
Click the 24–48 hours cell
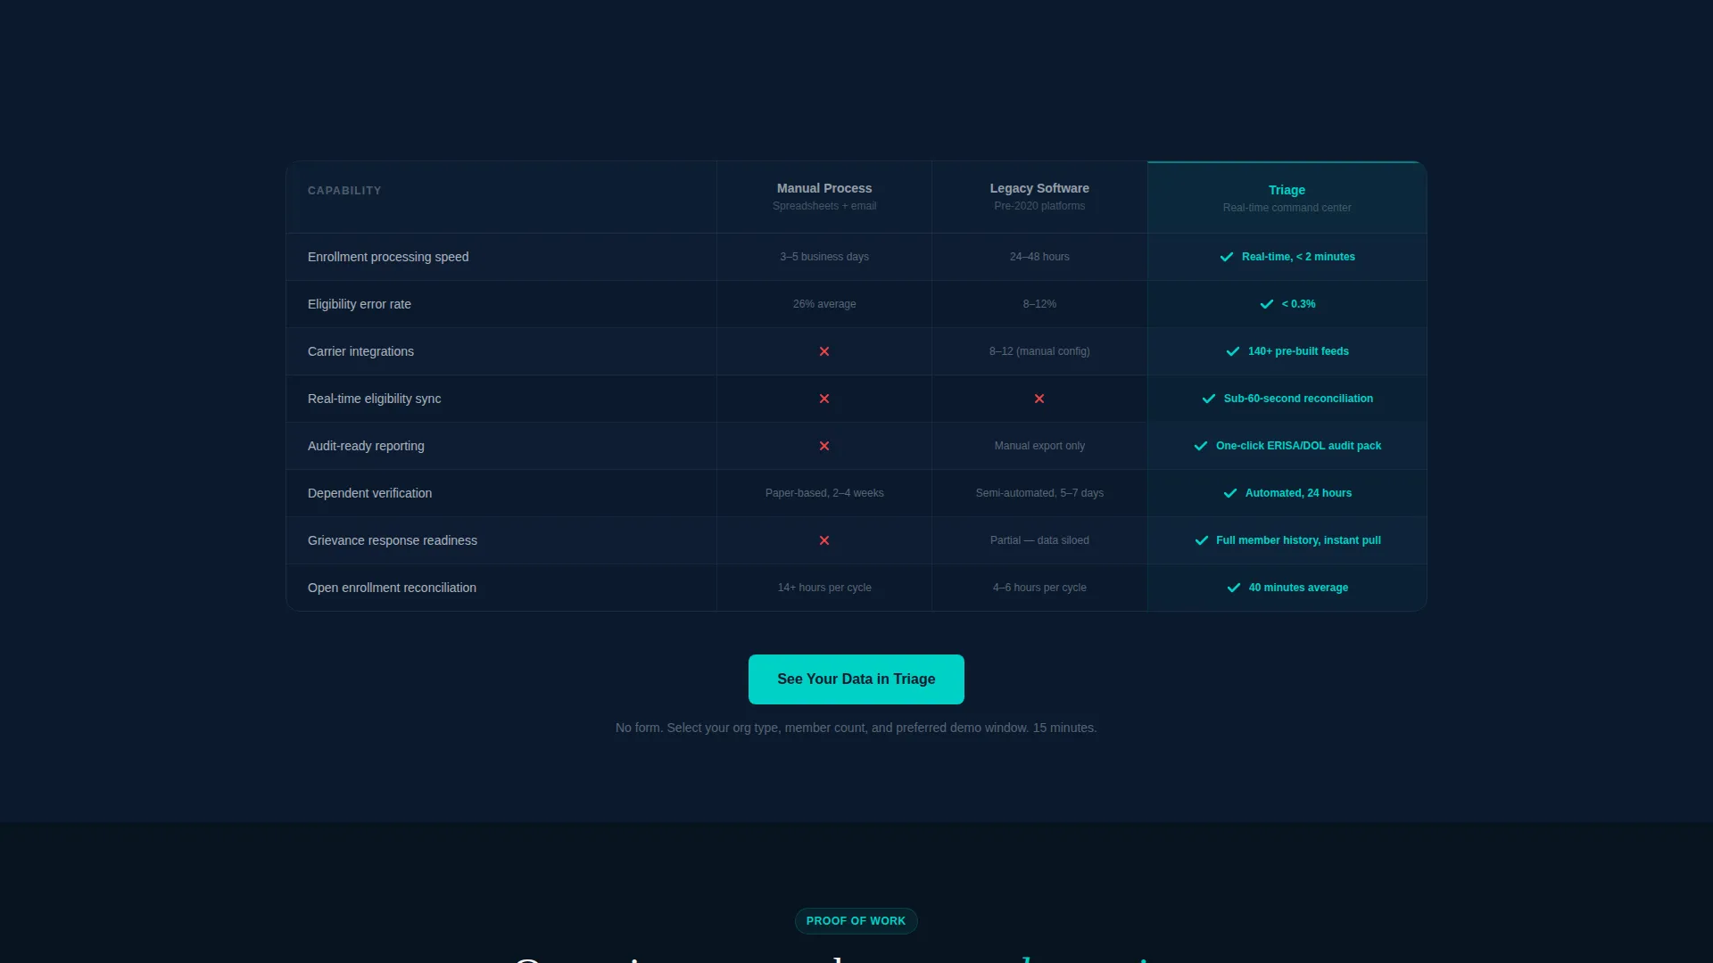click(x=1039, y=257)
